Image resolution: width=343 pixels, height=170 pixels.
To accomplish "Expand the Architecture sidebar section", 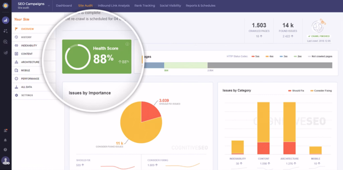I will pyautogui.click(x=30, y=62).
